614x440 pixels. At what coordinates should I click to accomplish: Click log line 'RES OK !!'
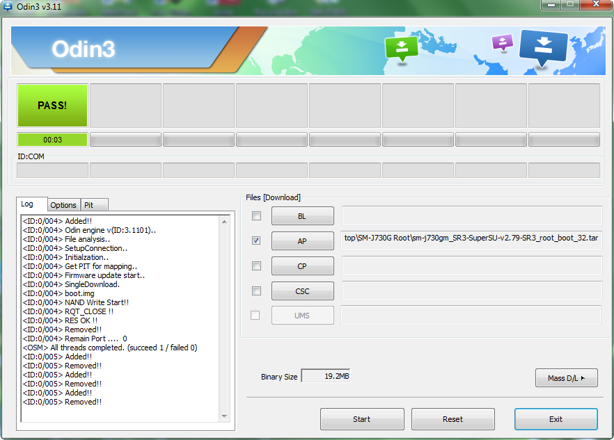point(60,320)
